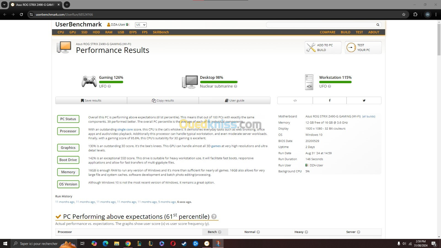Bookmark this page with the star icon
The image size is (441, 248).
(x=404, y=15)
